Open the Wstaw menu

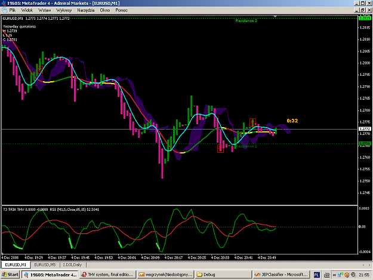click(x=45, y=10)
